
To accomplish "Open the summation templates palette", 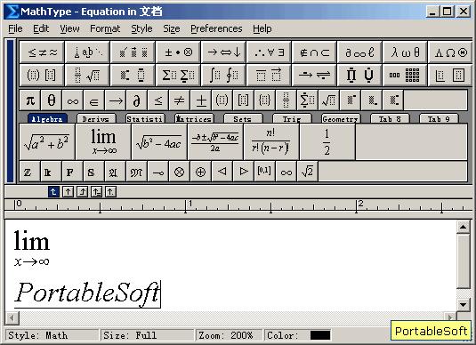I will click(x=178, y=76).
